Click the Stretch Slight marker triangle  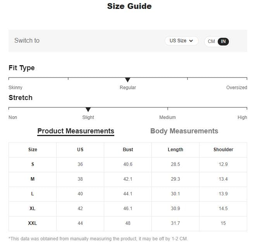point(88,110)
